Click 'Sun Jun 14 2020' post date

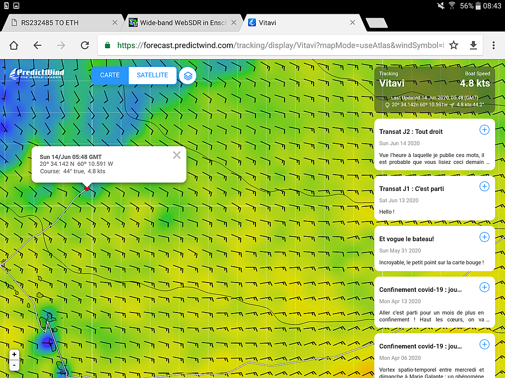pyautogui.click(x=399, y=143)
